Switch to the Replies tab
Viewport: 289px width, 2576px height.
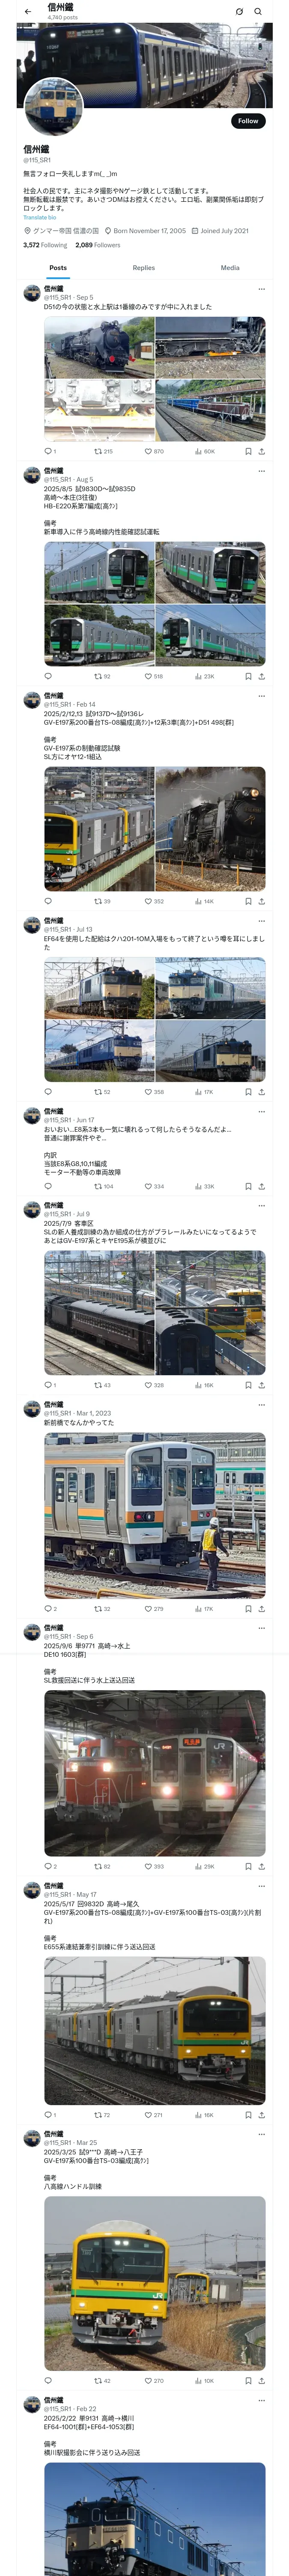143,268
